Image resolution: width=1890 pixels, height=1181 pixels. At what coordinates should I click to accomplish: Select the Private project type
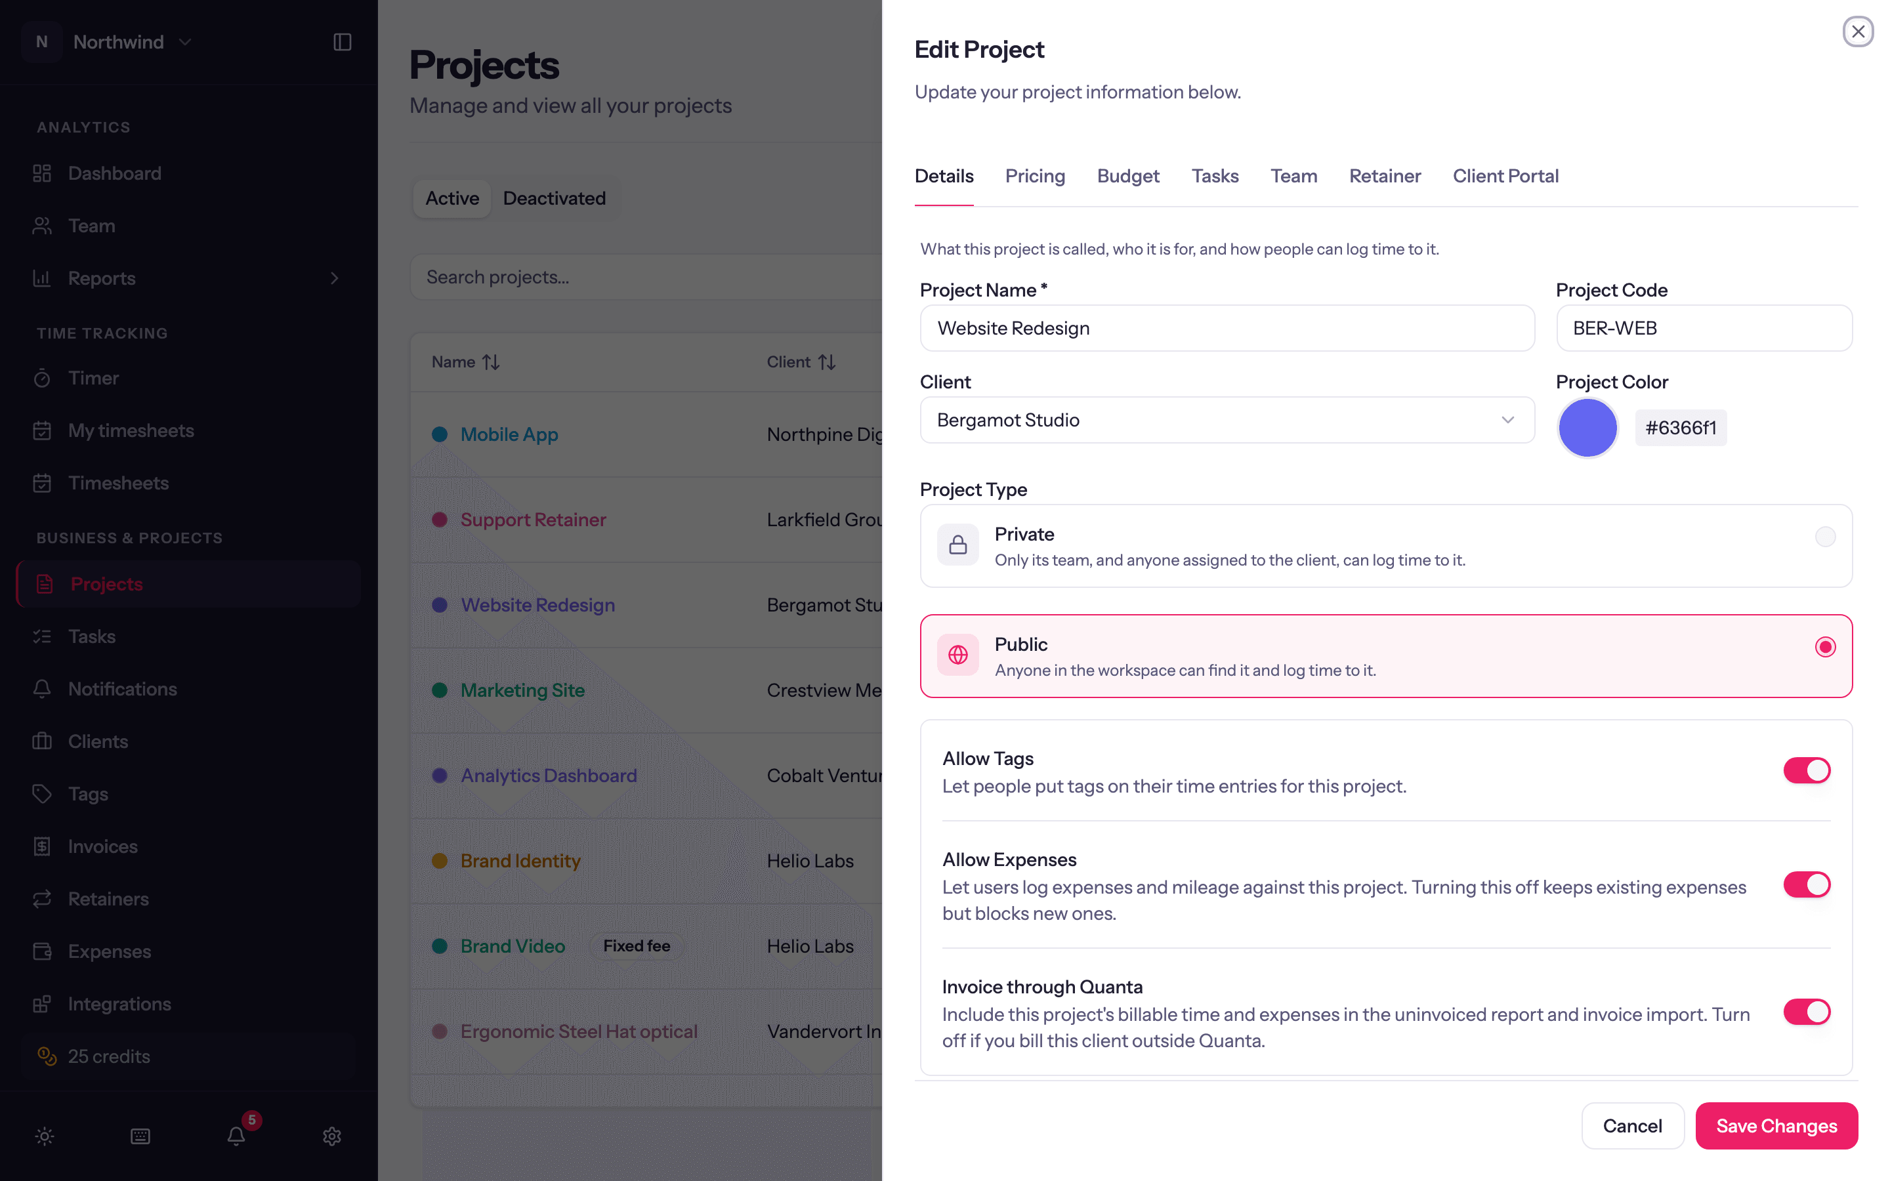1385,546
